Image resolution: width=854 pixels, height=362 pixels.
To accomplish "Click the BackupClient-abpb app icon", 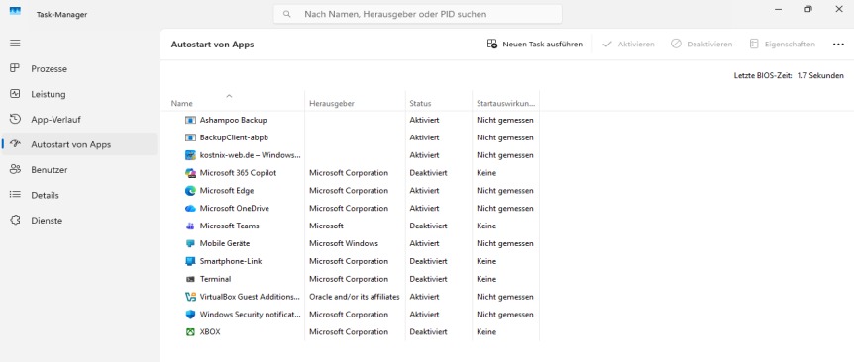I will 190,137.
